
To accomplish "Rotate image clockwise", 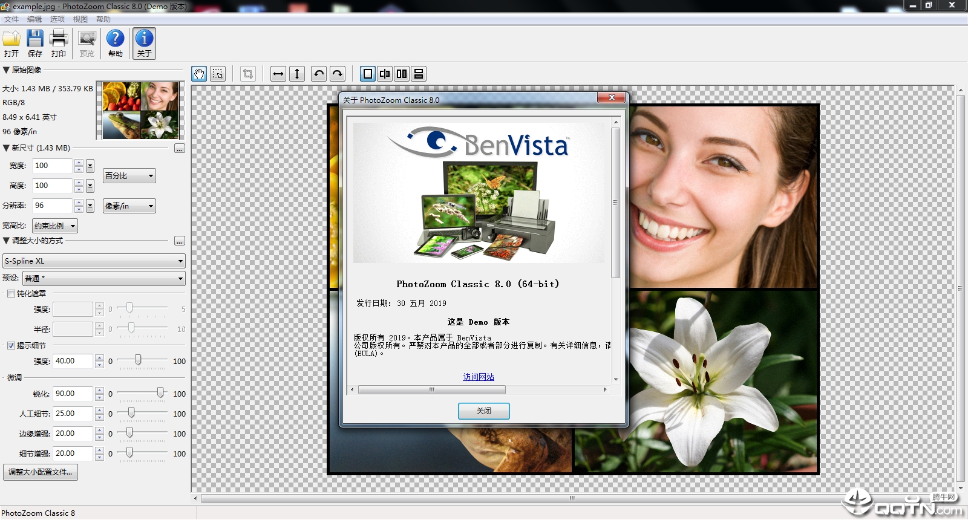I will [338, 74].
